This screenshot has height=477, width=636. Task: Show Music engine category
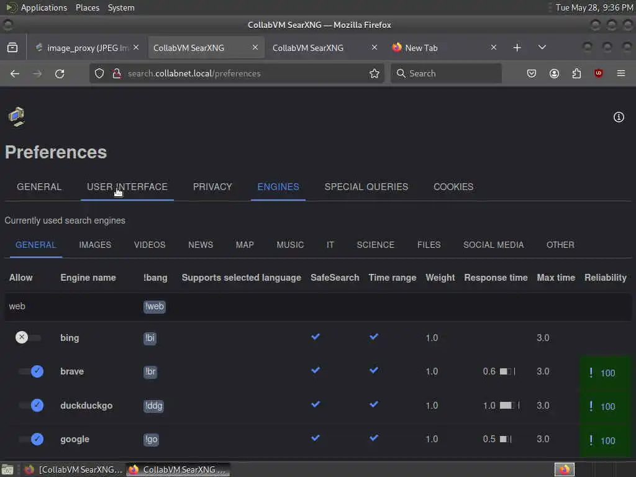pyautogui.click(x=290, y=245)
